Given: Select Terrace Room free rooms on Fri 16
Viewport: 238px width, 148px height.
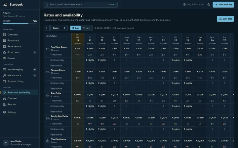Looking at the screenshot, I should [90, 78].
